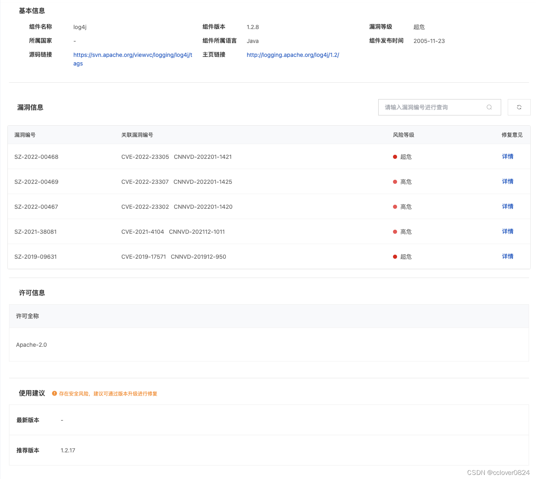
Task: Select vulnerability ID SZ-2019-09631
Action: tap(36, 257)
